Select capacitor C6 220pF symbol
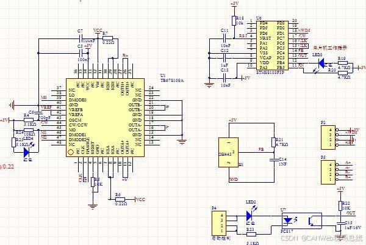The image size is (366, 245). pyautogui.click(x=38, y=114)
